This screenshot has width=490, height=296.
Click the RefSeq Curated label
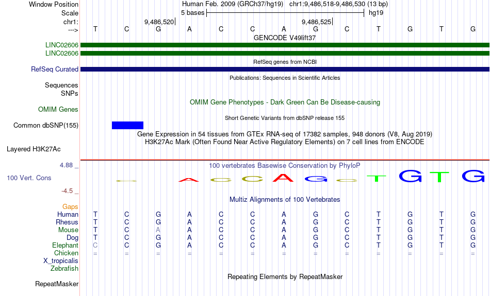coord(55,69)
